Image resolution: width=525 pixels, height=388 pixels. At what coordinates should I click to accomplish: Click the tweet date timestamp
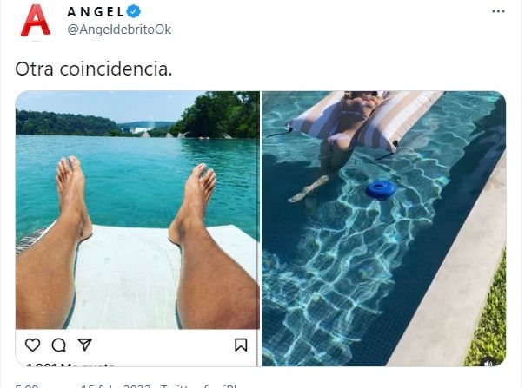123,385
